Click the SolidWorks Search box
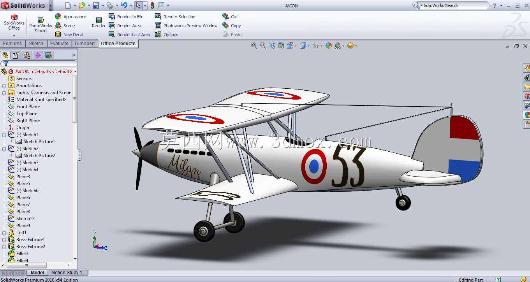Viewport: 530px width, 282px height. pyautogui.click(x=451, y=5)
